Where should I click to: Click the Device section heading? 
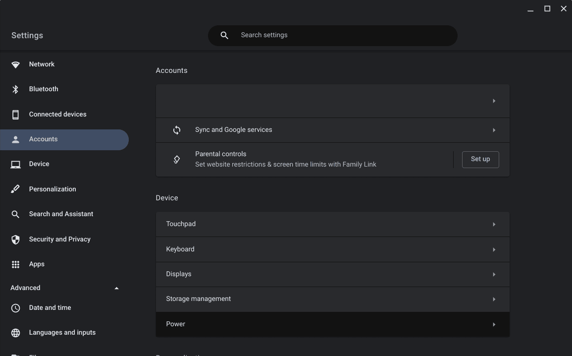tap(167, 198)
